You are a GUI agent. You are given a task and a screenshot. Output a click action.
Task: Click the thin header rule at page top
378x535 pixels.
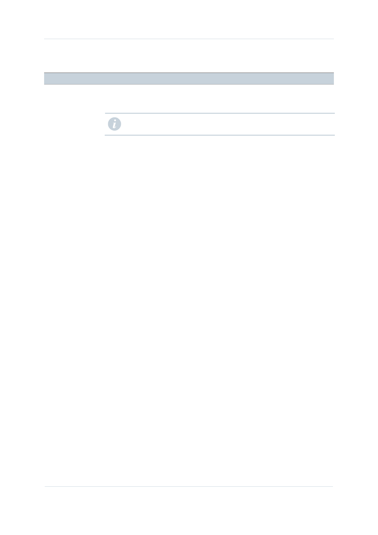click(x=189, y=39)
